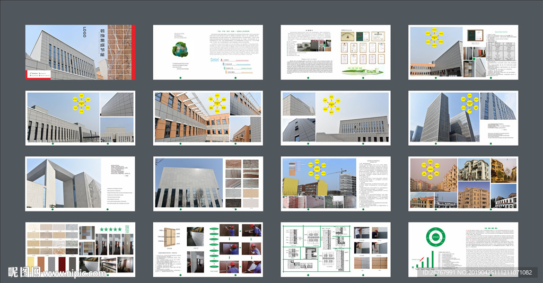Open the arch-shaped building page

[x=80, y=183]
